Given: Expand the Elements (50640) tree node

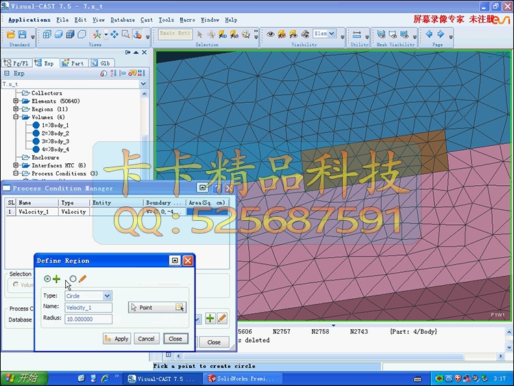Looking at the screenshot, I should click(x=16, y=101).
